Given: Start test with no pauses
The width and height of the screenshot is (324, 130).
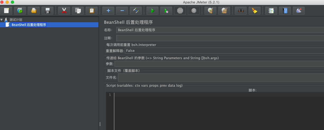Looking at the screenshot, I should tap(166, 11).
